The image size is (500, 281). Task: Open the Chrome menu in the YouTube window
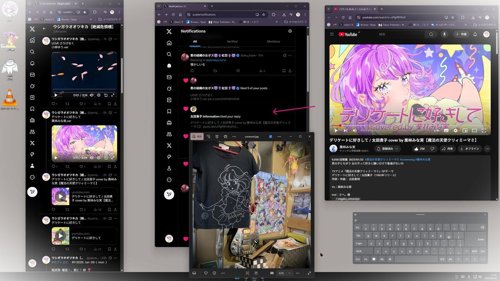tap(493, 18)
